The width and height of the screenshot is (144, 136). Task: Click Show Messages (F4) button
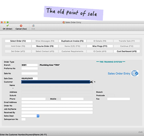[x=45, y=41]
